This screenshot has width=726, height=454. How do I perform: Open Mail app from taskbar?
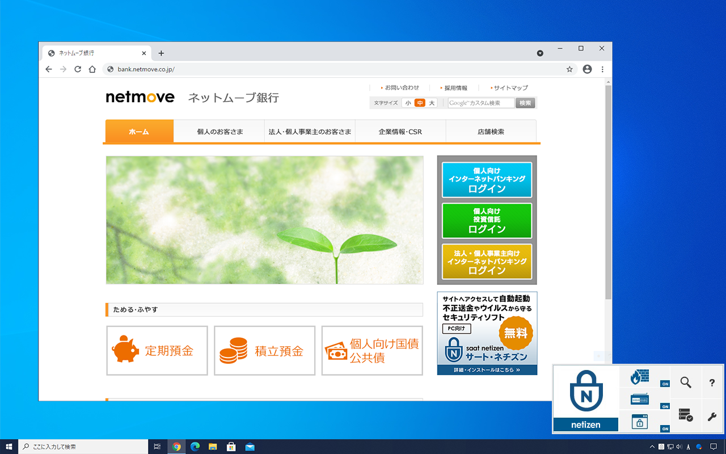click(x=250, y=447)
